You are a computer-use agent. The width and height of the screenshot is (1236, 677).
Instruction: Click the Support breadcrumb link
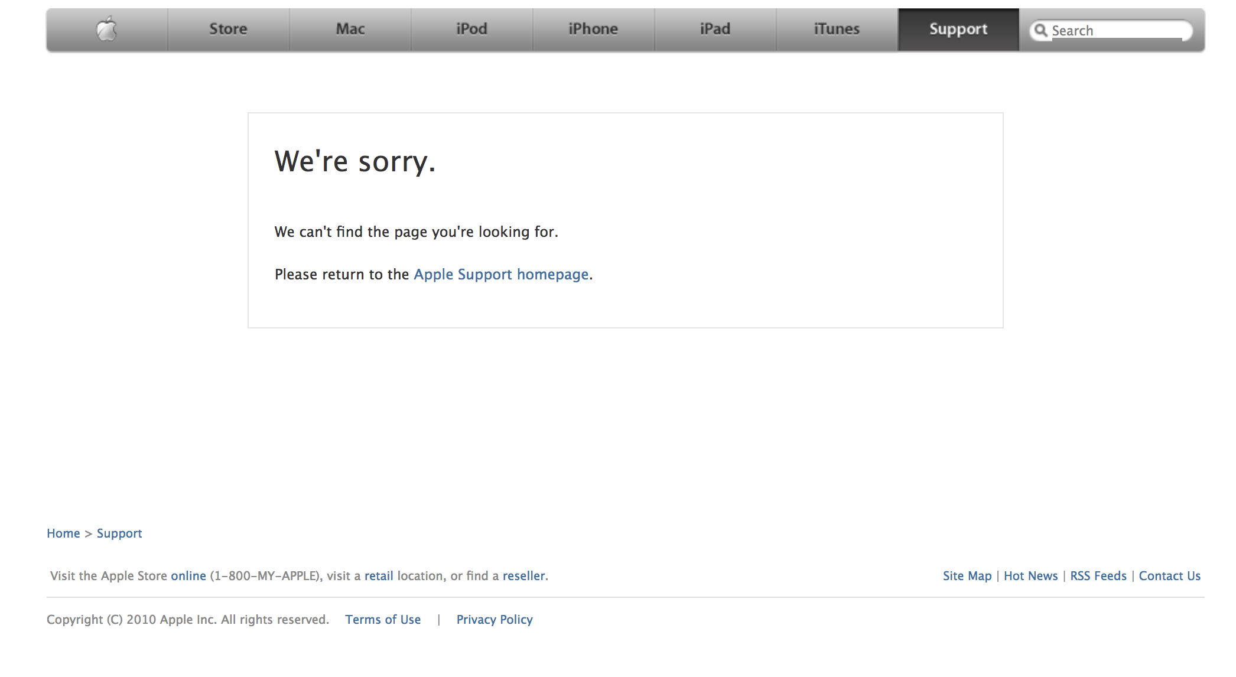[x=119, y=533]
